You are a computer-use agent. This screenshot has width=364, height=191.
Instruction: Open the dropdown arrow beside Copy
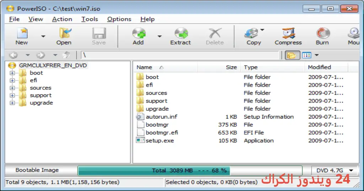(x=262, y=30)
